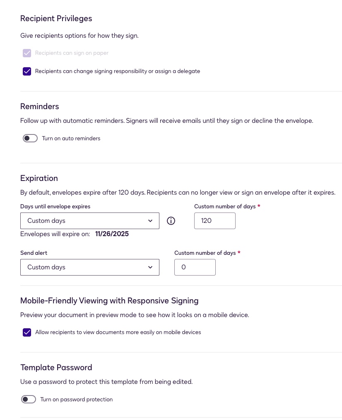The image size is (342, 420).
Task: Click the chevron in the envelope expiration dropdown
Action: (x=150, y=221)
